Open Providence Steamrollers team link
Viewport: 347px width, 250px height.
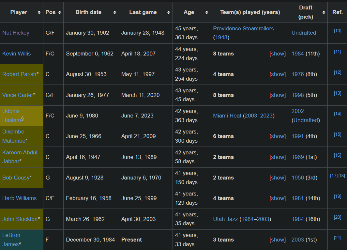[243, 29]
